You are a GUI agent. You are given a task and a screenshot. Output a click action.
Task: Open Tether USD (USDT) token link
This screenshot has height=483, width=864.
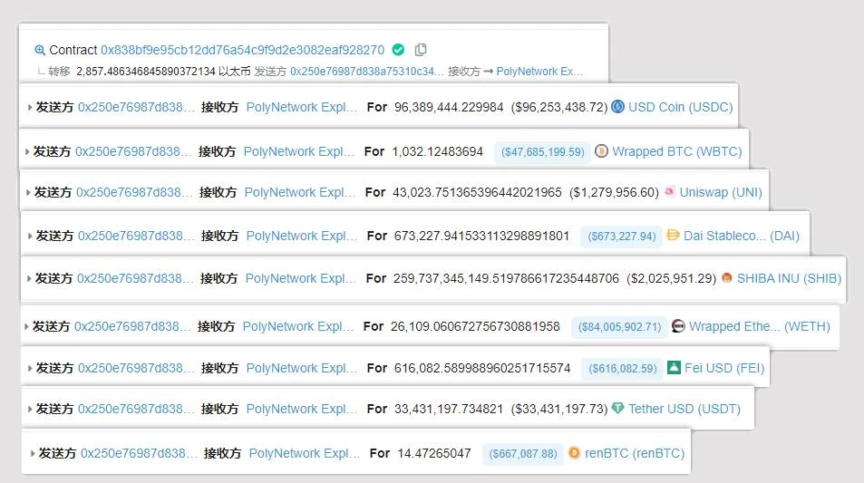684,409
